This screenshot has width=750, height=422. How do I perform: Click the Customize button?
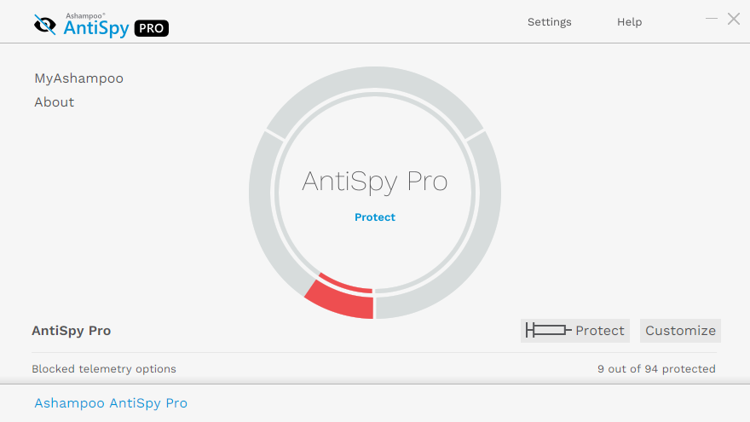(x=680, y=331)
